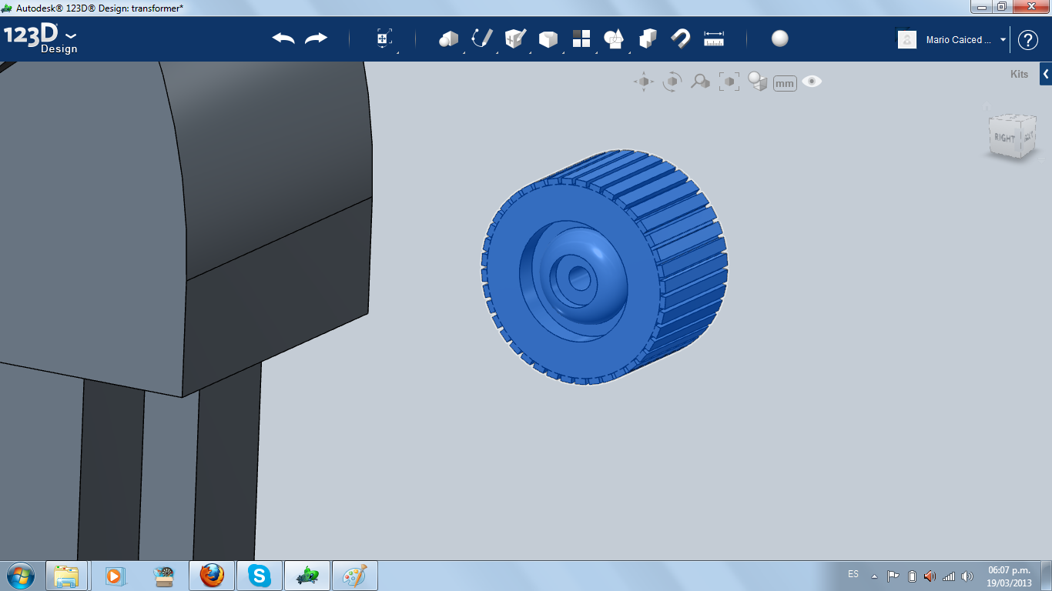Screen dimensions: 1052x591
Task: Open the dartboard-and-box app pinned on the taskbar
Action: 164,576
